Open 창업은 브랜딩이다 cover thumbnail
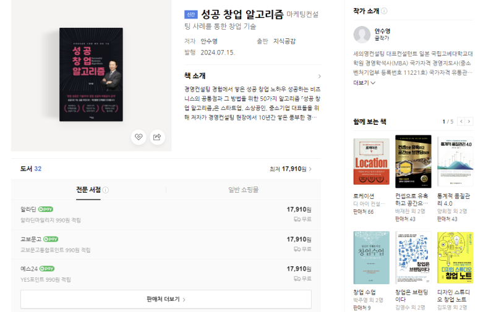Image resolution: width=478 pixels, height=312 pixels. coord(413,258)
